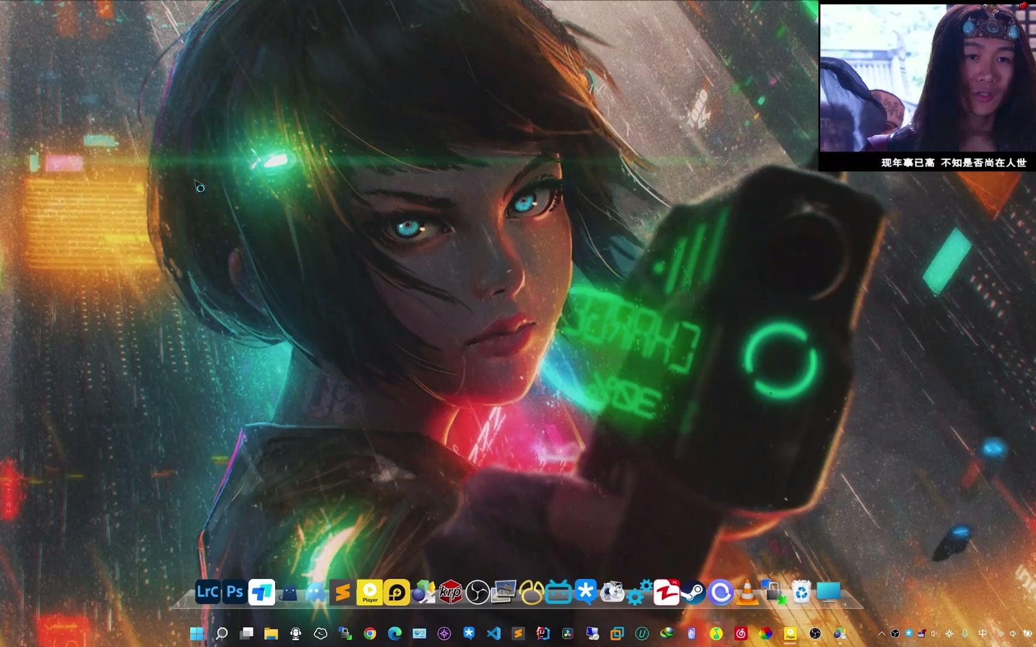Click the dark blue cat dock icon
Screen dimensions: 1036x647
289,593
